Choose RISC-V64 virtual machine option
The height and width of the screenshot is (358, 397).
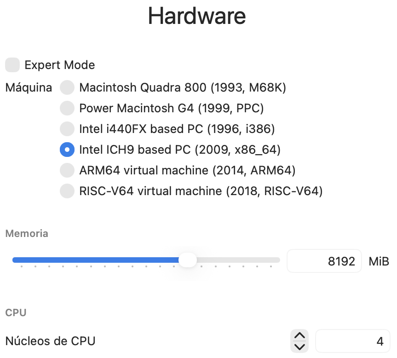67,191
